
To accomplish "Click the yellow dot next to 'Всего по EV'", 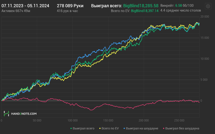I will [x=100, y=128].
